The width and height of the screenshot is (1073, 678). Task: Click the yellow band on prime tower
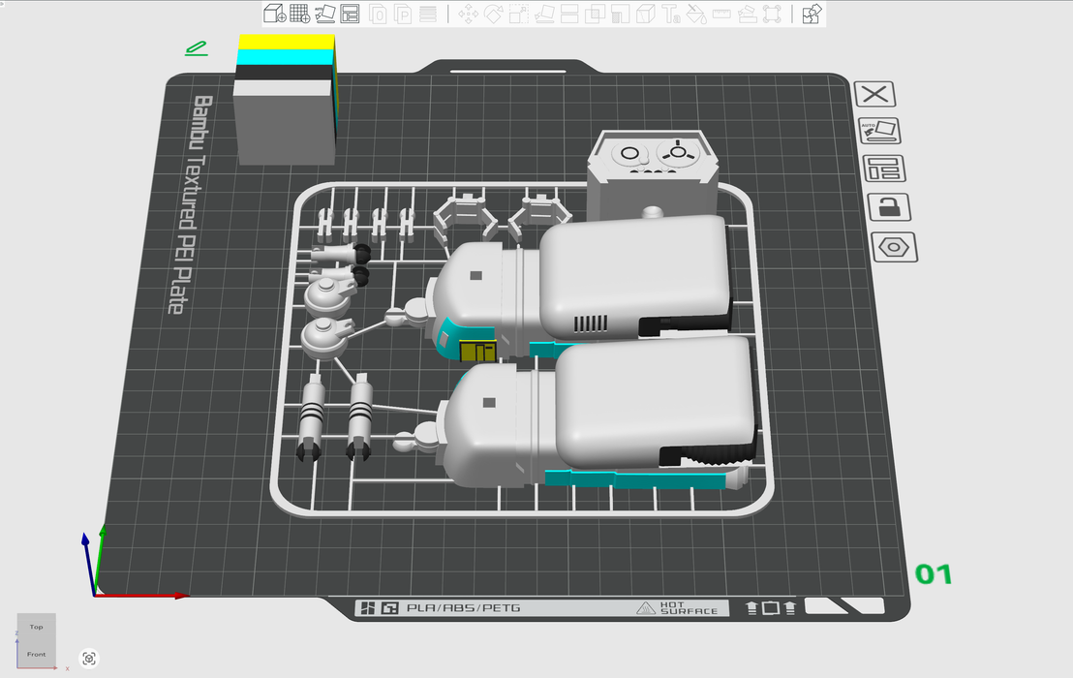(284, 42)
